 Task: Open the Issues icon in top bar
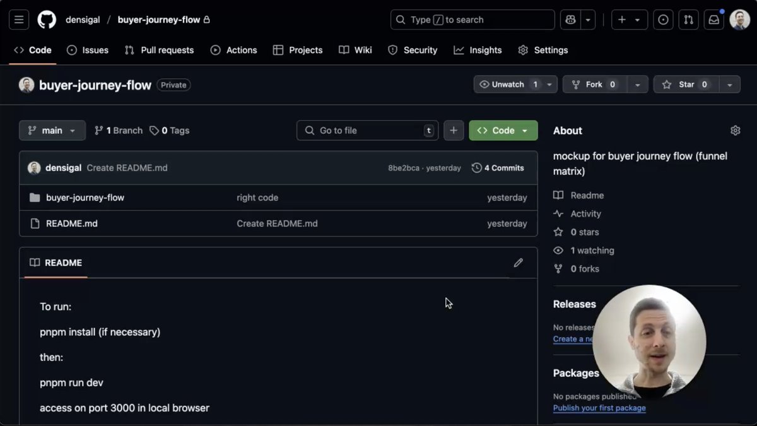point(663,20)
